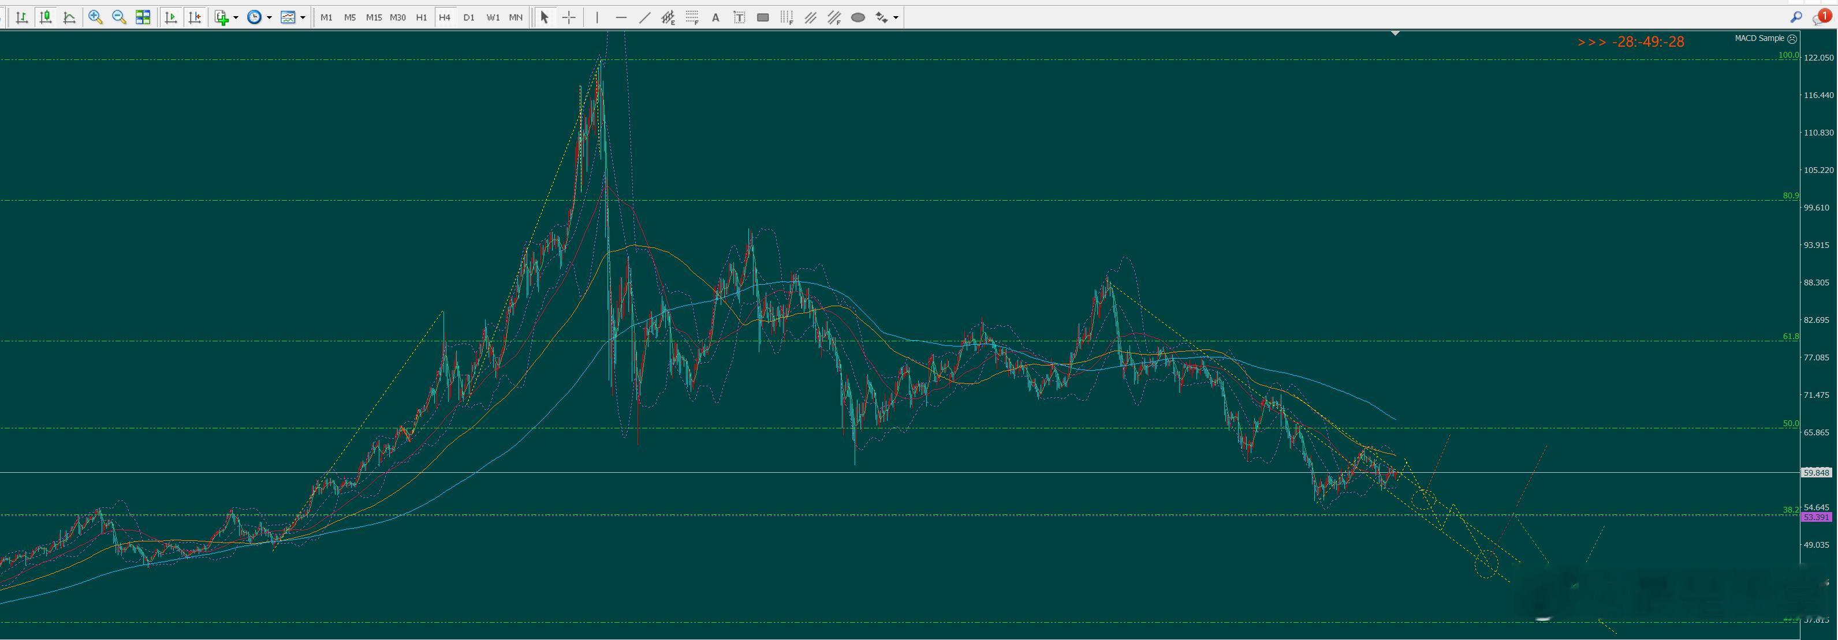Switch to the MN monthly timeframe

pyautogui.click(x=515, y=17)
